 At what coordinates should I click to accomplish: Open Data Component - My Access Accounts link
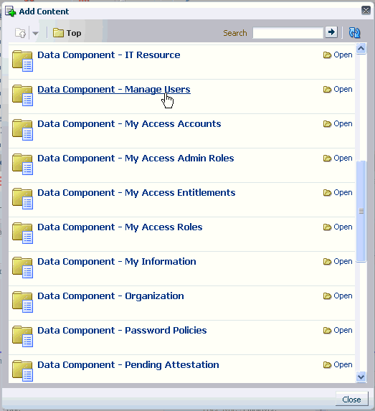[x=129, y=124]
